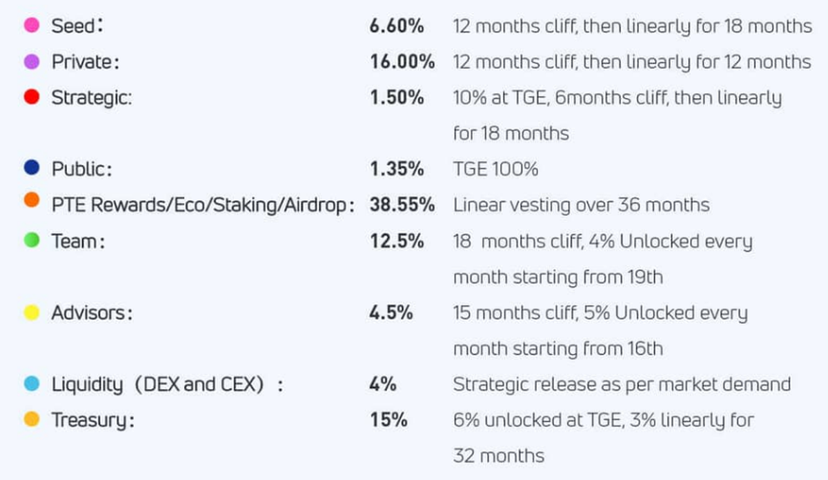Click the pink dot beside Seed
Screen dimensions: 828x480
32,26
